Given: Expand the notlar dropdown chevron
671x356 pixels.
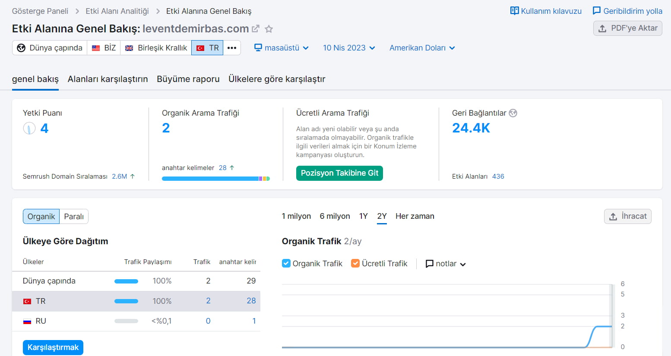Looking at the screenshot, I should (x=463, y=264).
